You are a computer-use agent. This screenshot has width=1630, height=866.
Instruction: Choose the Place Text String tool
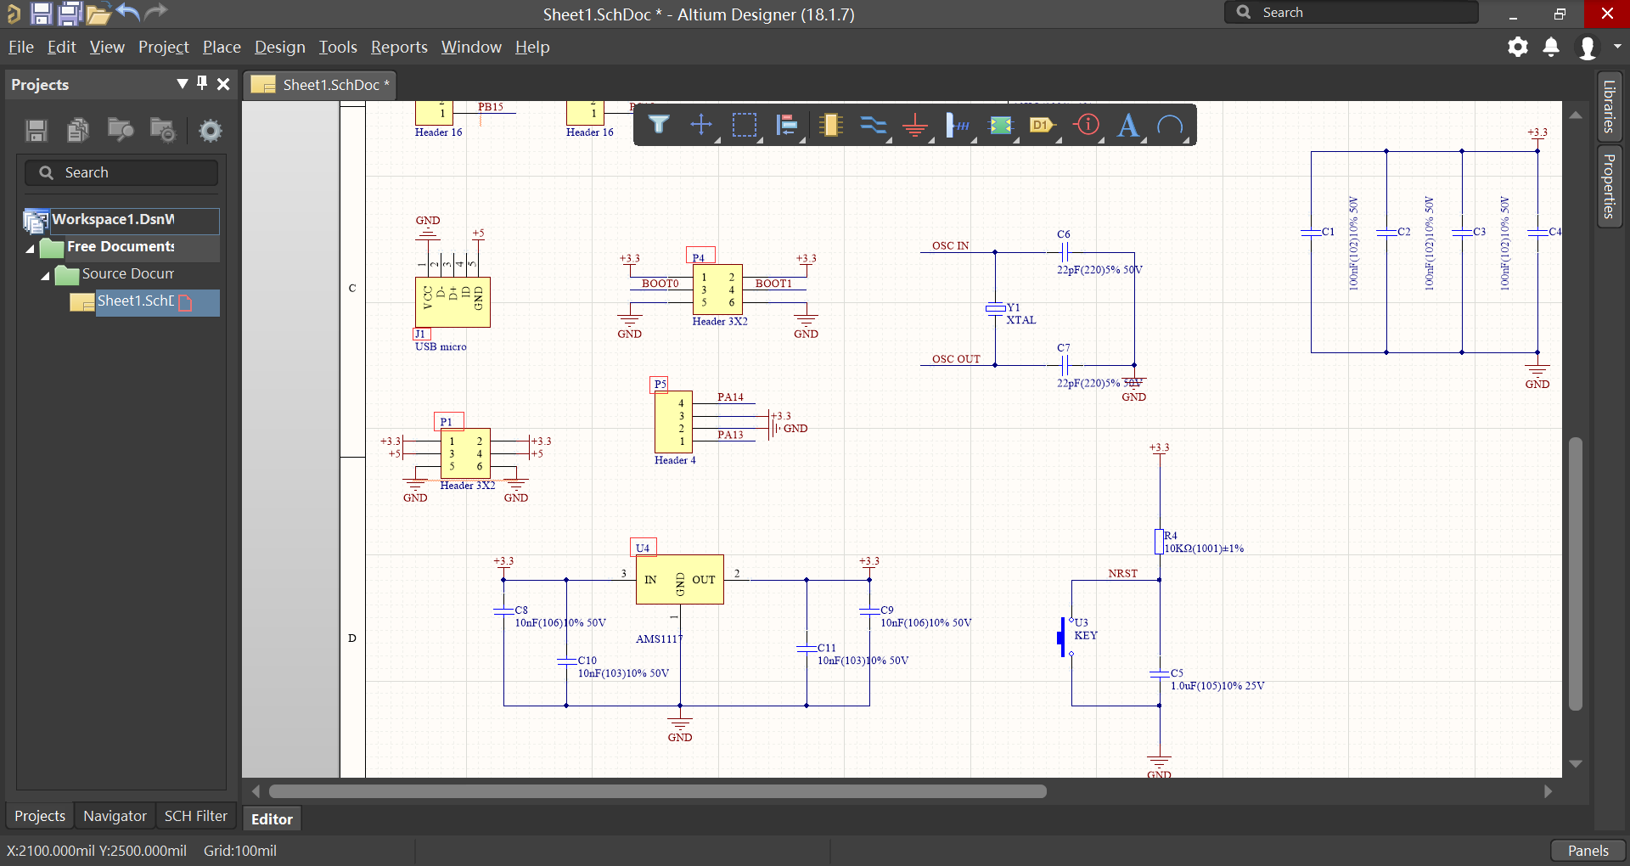[x=1129, y=125]
